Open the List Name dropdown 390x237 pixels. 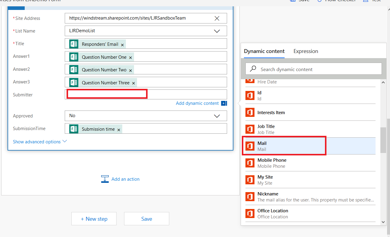[x=217, y=31]
